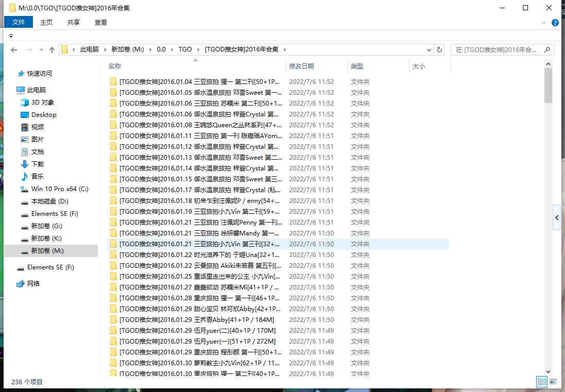Select the 新加卷 (K:) drive

[x=46, y=238]
